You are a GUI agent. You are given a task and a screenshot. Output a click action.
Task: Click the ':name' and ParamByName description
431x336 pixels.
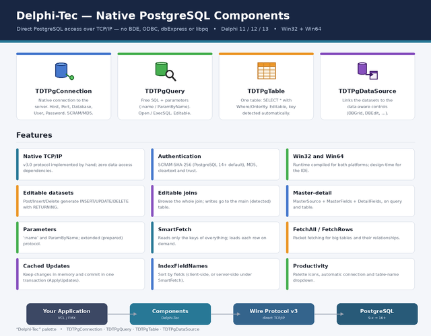(x=73, y=241)
